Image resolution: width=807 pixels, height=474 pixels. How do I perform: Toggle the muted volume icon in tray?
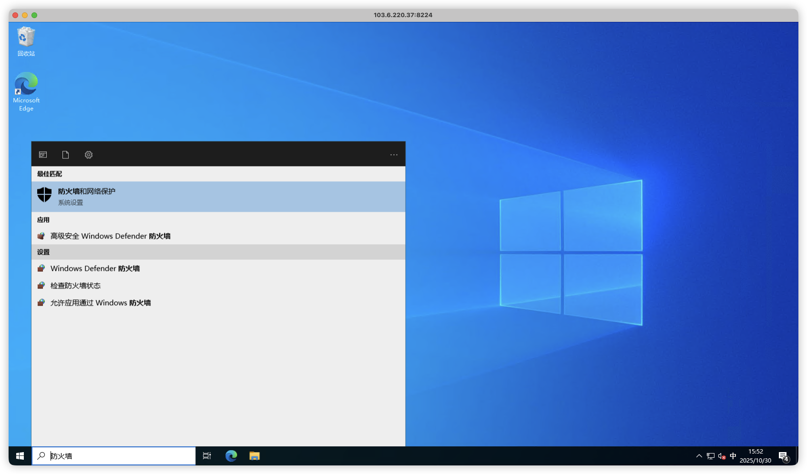pyautogui.click(x=722, y=456)
